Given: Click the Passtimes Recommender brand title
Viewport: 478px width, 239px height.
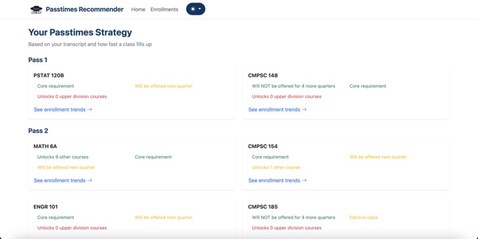Looking at the screenshot, I should [x=85, y=9].
